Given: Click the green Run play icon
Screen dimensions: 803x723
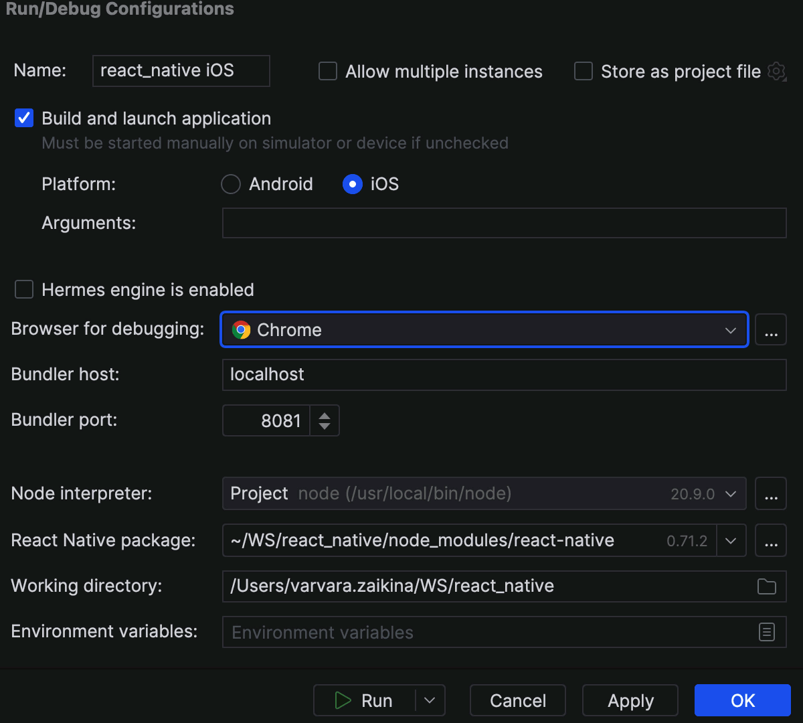Looking at the screenshot, I should coord(343,700).
